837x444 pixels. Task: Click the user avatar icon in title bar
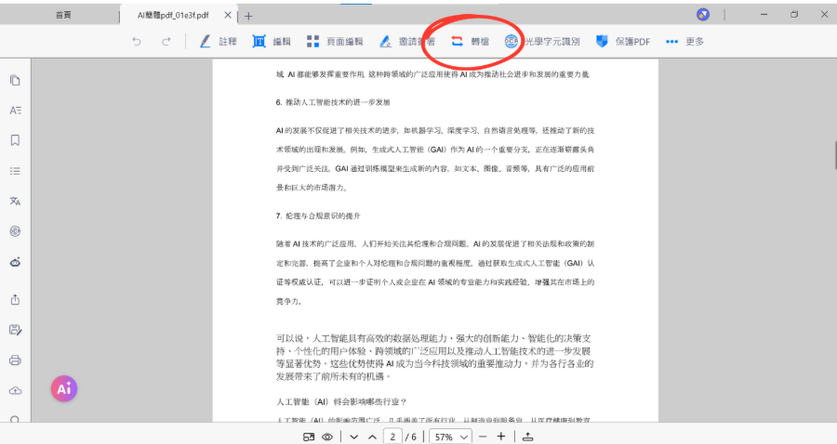(x=703, y=14)
